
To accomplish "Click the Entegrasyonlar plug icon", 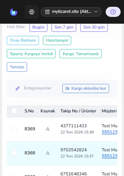I will pyautogui.click(x=18, y=88).
